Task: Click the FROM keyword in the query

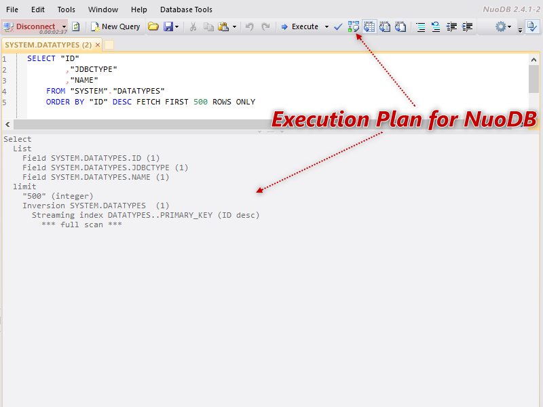Action: (56, 91)
